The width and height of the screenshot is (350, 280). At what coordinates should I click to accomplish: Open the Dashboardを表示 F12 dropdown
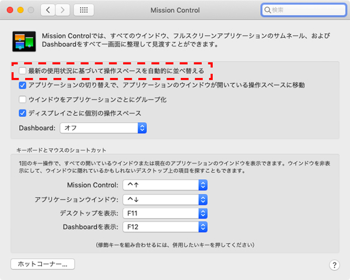[x=165, y=227]
